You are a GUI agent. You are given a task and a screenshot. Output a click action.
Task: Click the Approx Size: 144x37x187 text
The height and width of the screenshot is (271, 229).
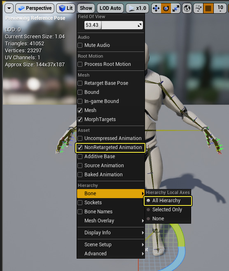(x=35, y=65)
